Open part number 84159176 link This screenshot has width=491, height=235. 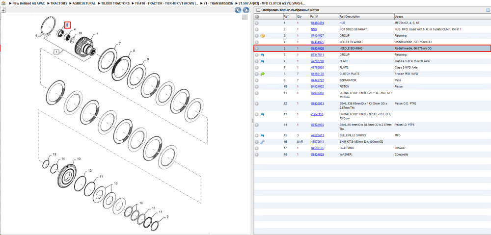pos(317,74)
